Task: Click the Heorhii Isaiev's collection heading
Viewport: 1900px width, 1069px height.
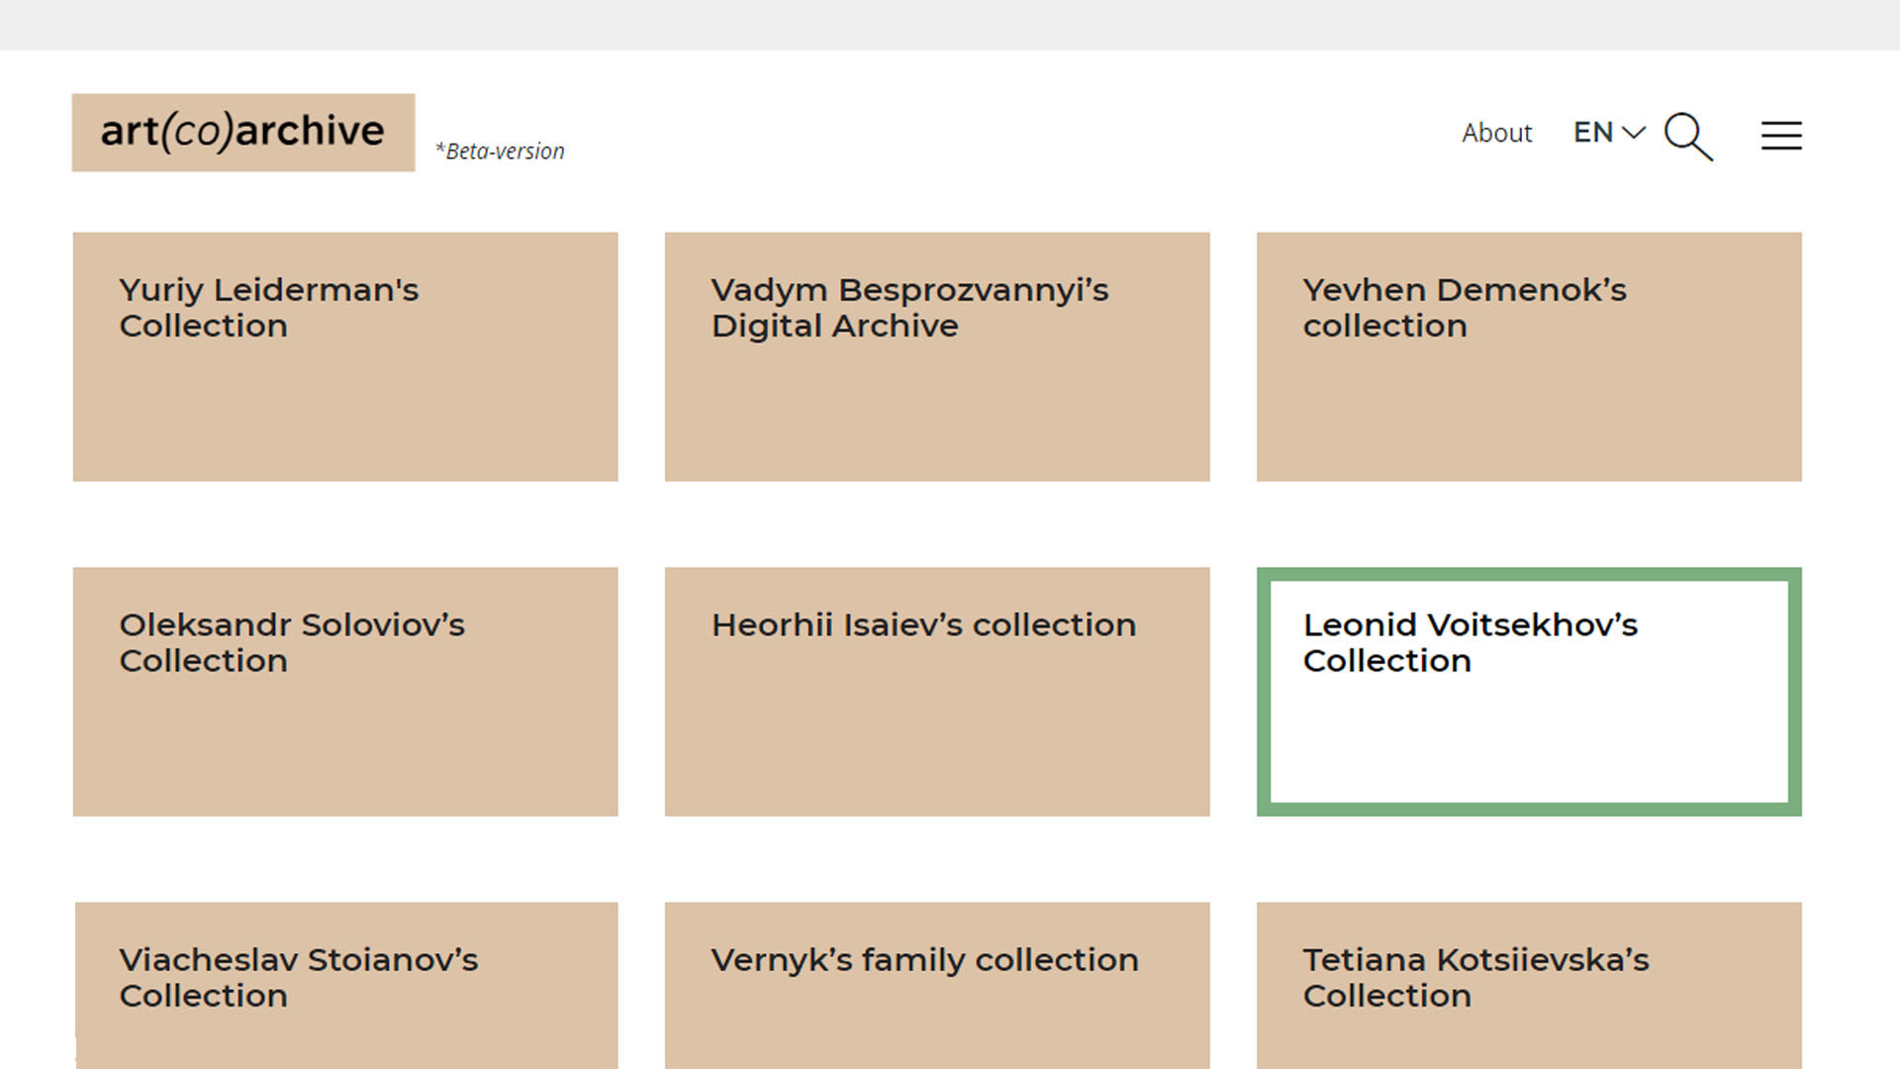Action: point(923,626)
